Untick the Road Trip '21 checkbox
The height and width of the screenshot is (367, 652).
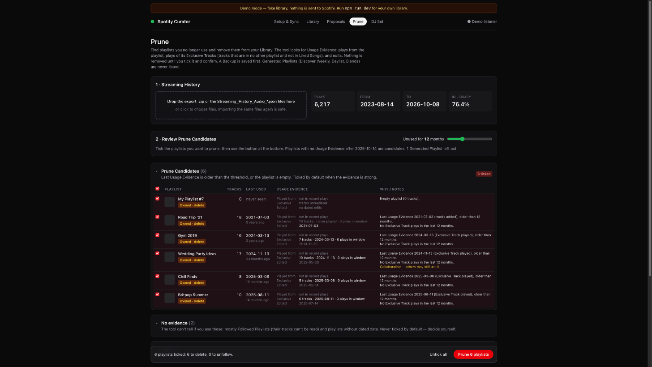[157, 217]
